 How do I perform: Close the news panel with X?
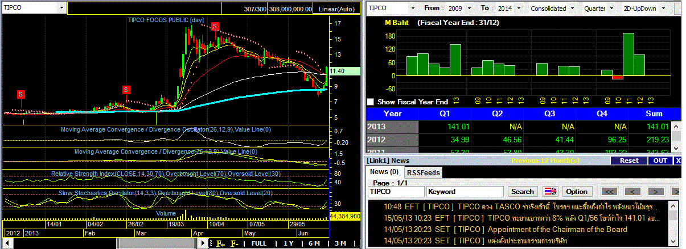678,161
